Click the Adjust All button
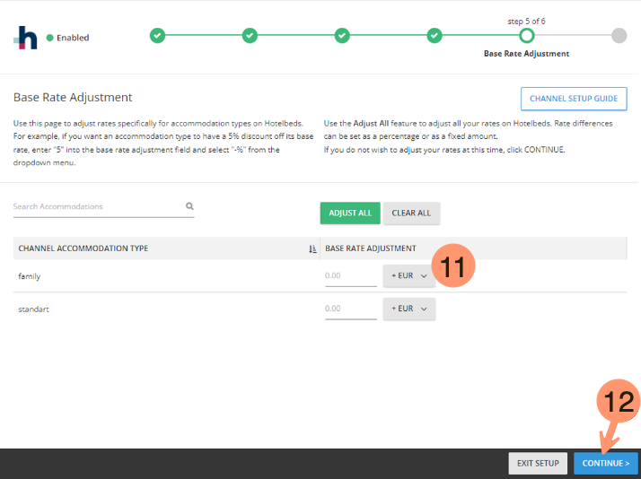The width and height of the screenshot is (641, 479). [x=350, y=213]
